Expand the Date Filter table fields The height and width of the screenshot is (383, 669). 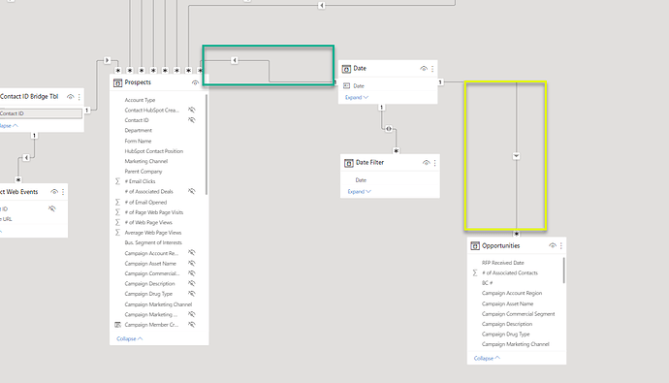point(360,192)
